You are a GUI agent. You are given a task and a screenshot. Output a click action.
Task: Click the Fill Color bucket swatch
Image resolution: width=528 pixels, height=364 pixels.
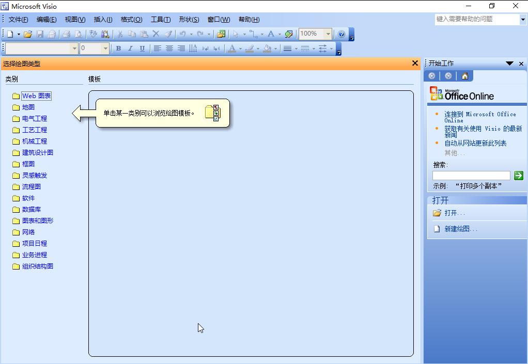coord(267,49)
